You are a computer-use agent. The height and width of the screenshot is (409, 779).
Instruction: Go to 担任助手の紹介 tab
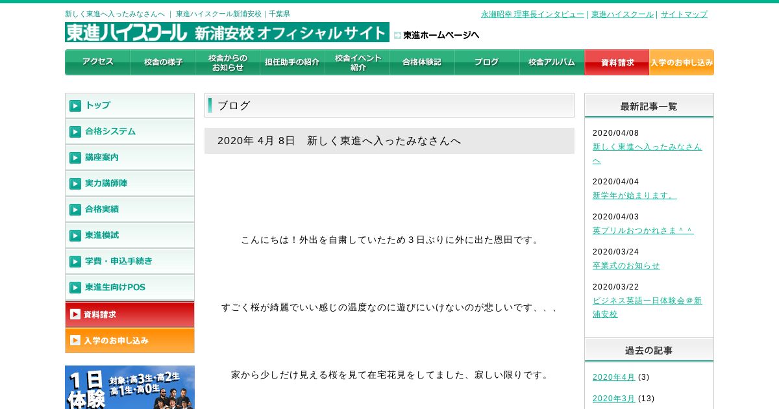coord(292,62)
